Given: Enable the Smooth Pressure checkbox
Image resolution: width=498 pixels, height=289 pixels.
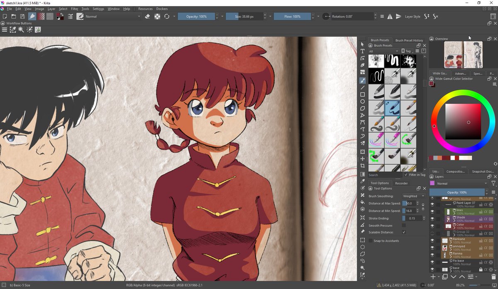Looking at the screenshot, I should tap(404, 225).
